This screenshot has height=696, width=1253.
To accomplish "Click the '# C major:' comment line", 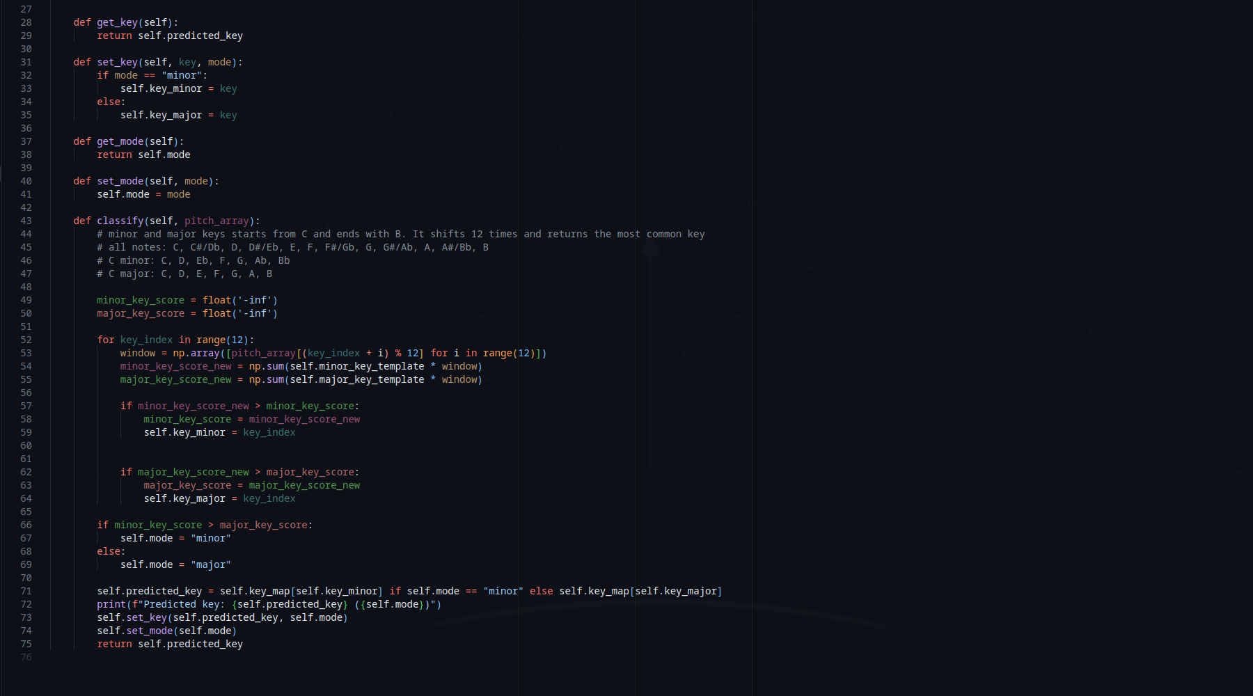I will (184, 274).
